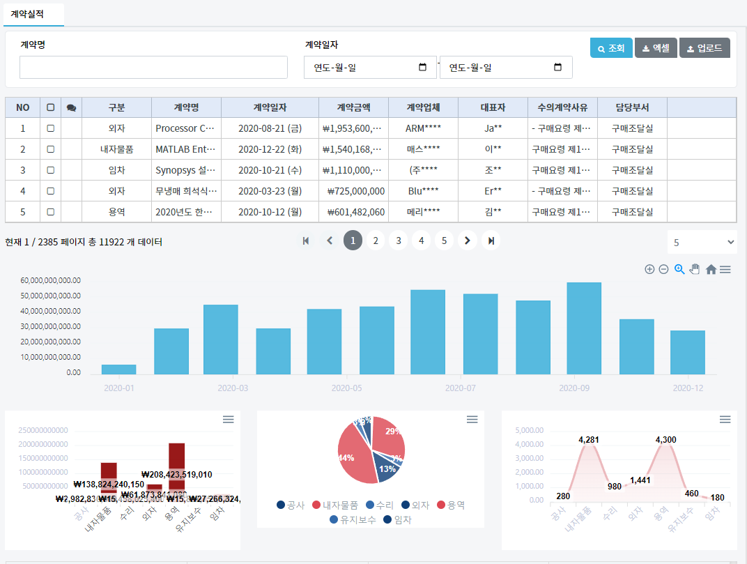Toggle the 내자물품 legend color in pie chart

[316, 505]
